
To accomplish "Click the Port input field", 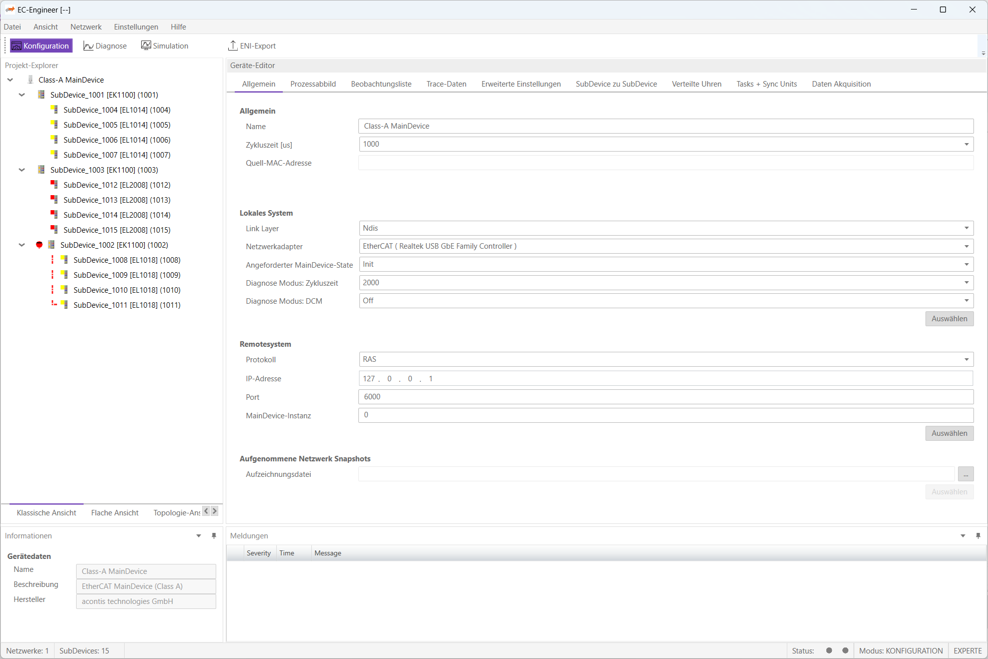I will 666,397.
